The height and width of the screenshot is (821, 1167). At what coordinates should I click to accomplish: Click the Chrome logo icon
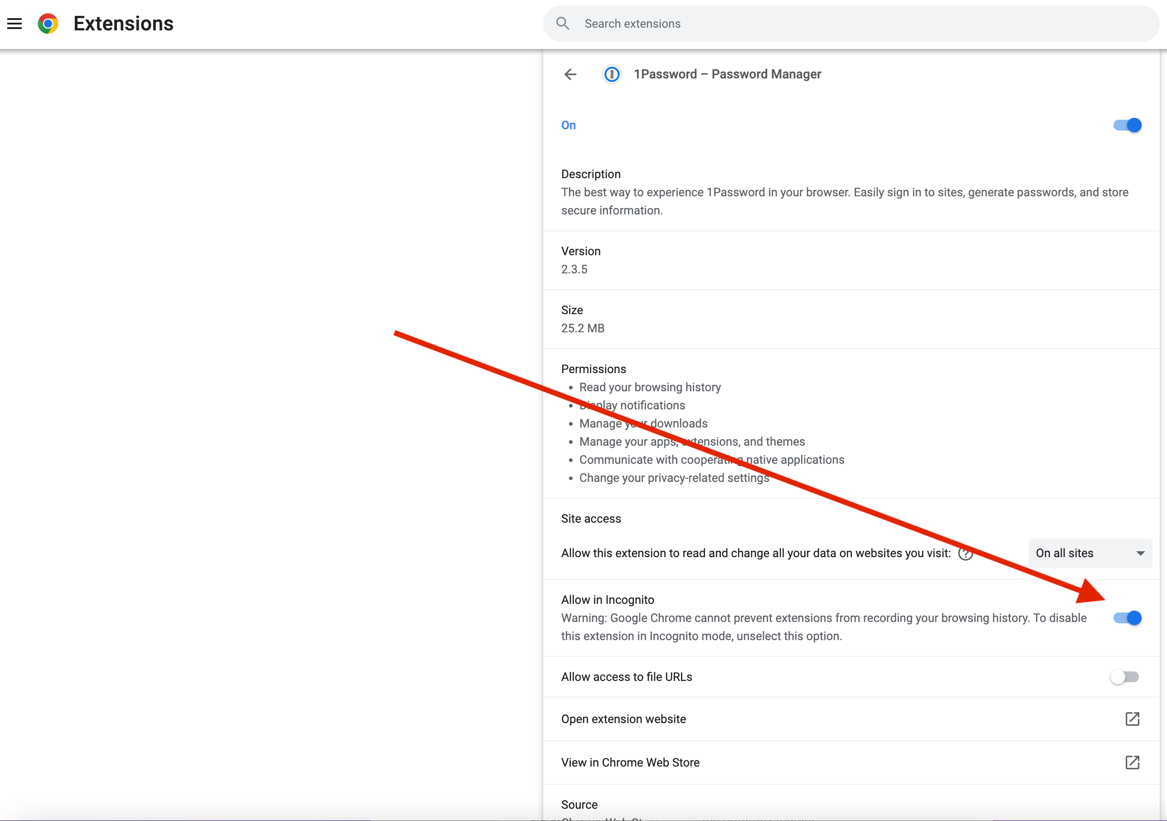(x=48, y=24)
